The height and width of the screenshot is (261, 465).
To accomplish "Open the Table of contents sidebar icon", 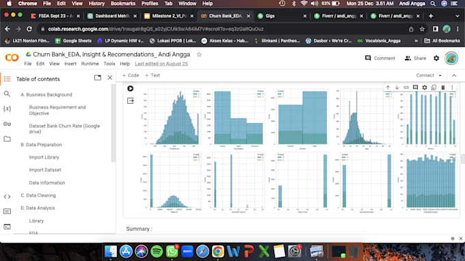I will pos(7,79).
